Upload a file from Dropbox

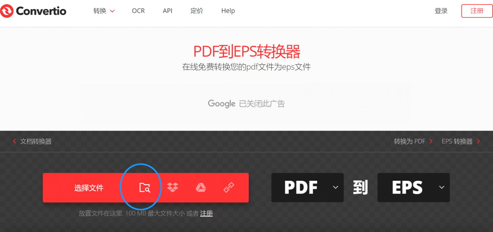pyautogui.click(x=173, y=187)
